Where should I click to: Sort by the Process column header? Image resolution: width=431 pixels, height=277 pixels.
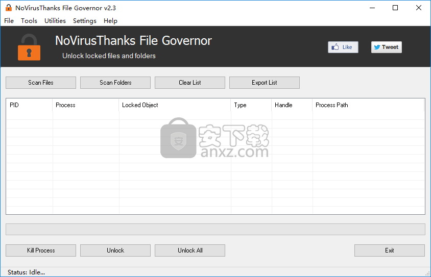(85, 105)
